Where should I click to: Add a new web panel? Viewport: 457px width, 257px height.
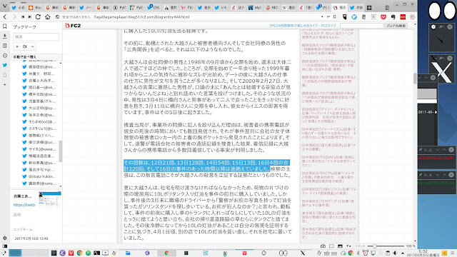5,84
